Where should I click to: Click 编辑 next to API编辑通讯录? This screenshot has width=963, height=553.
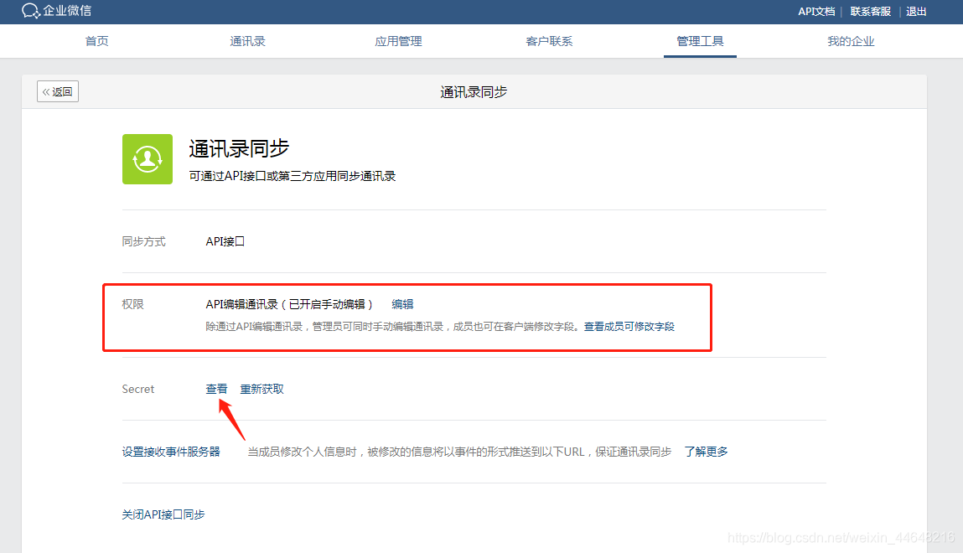point(402,304)
